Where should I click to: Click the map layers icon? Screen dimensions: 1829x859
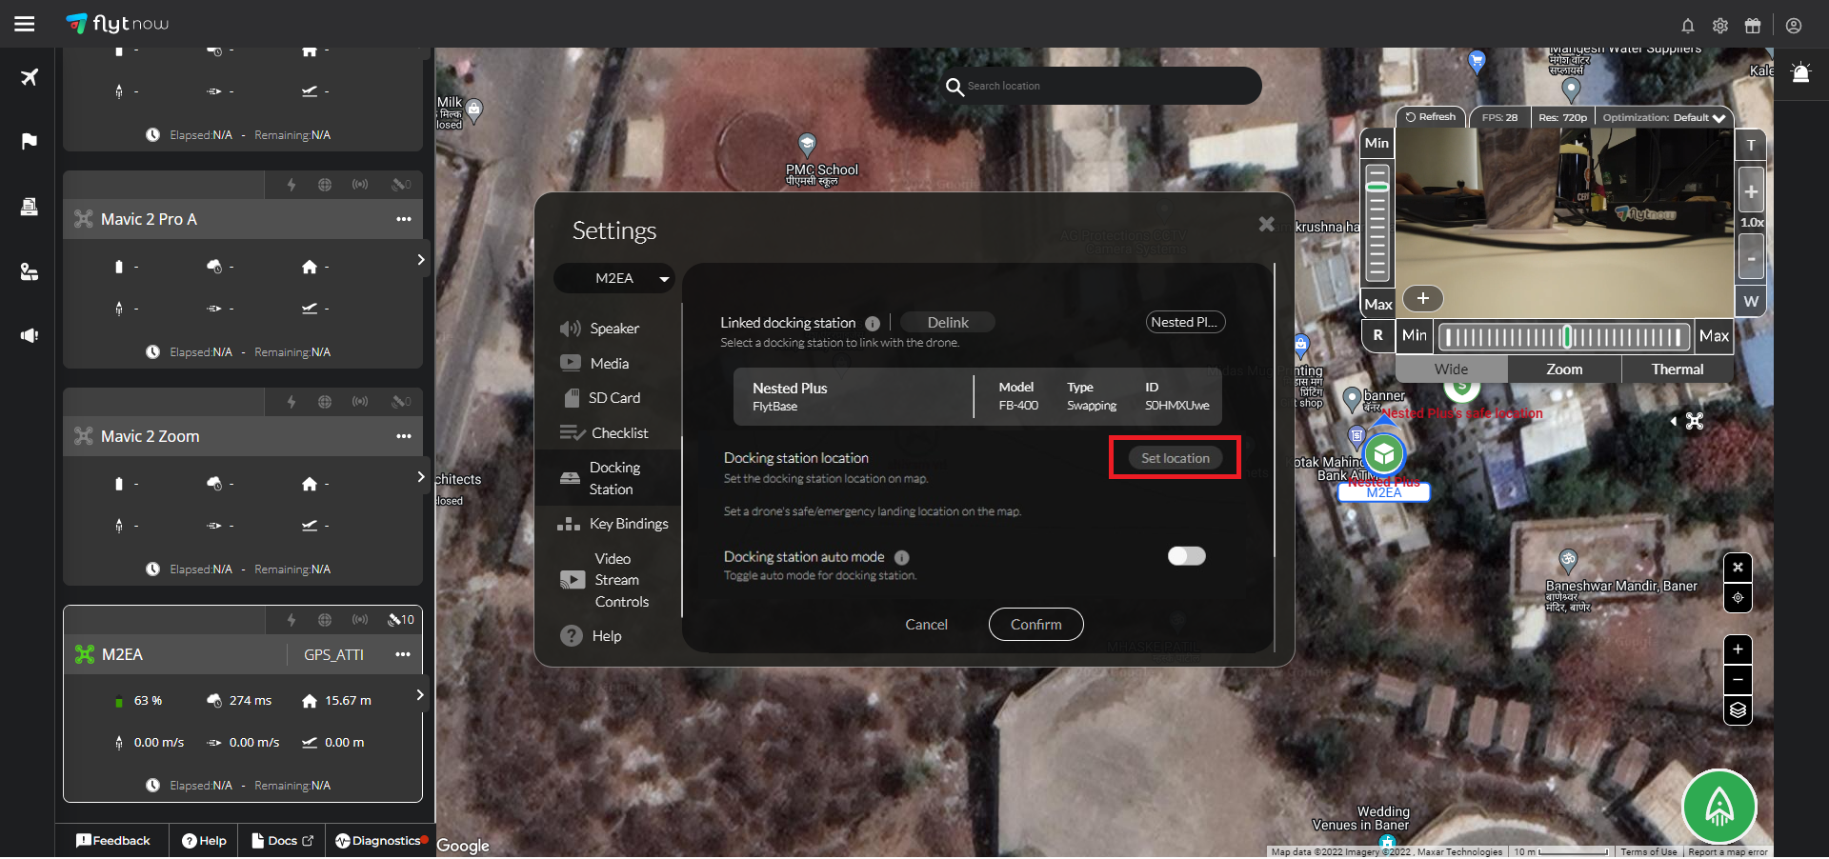(1738, 710)
